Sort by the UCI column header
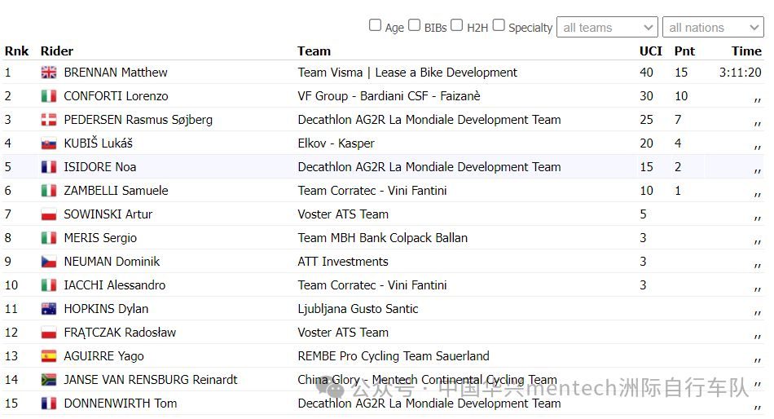The height and width of the screenshot is (419, 774). pos(650,51)
